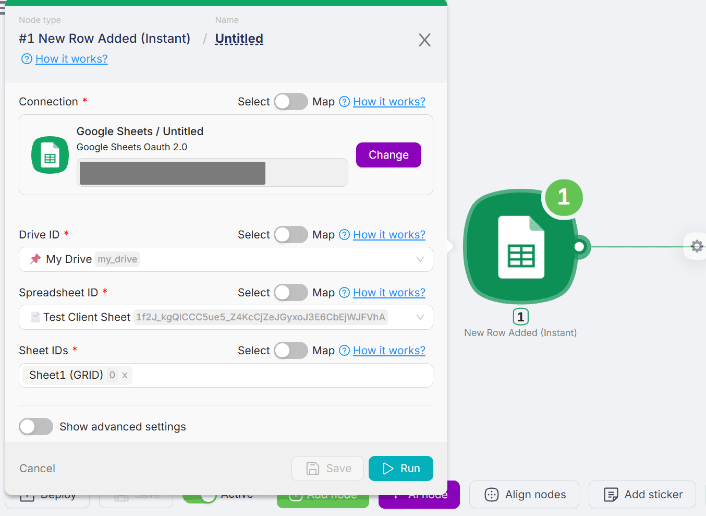The height and width of the screenshot is (516, 706).
Task: Enable Show advanced settings
Action: (36, 427)
